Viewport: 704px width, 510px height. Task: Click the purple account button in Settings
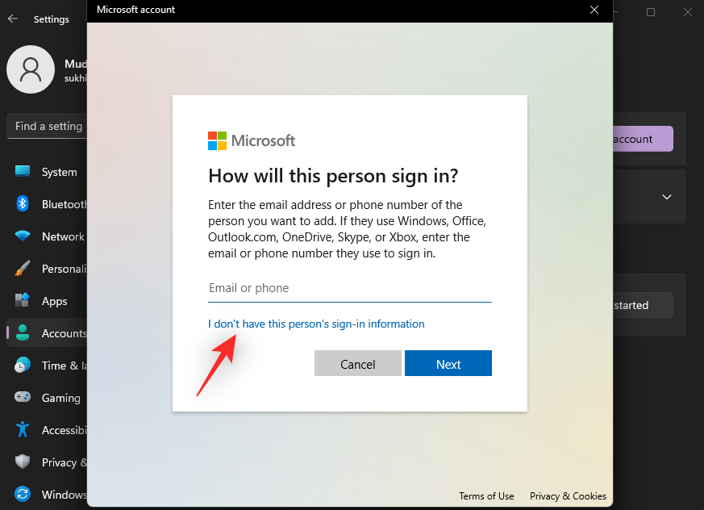643,139
